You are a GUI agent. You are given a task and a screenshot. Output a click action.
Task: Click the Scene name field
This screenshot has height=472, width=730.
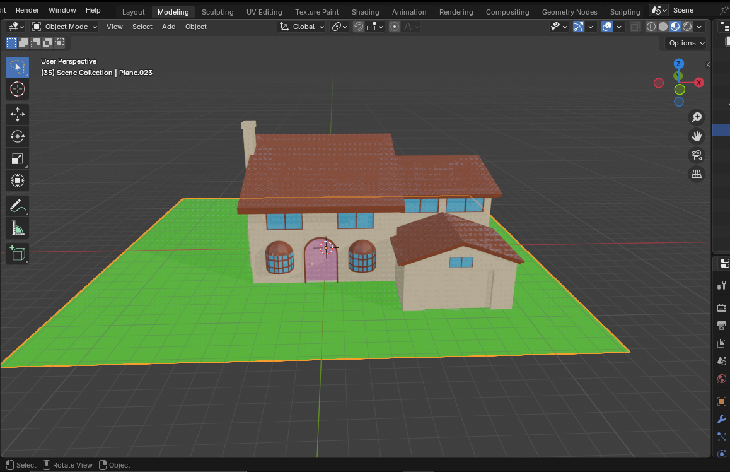click(x=694, y=10)
